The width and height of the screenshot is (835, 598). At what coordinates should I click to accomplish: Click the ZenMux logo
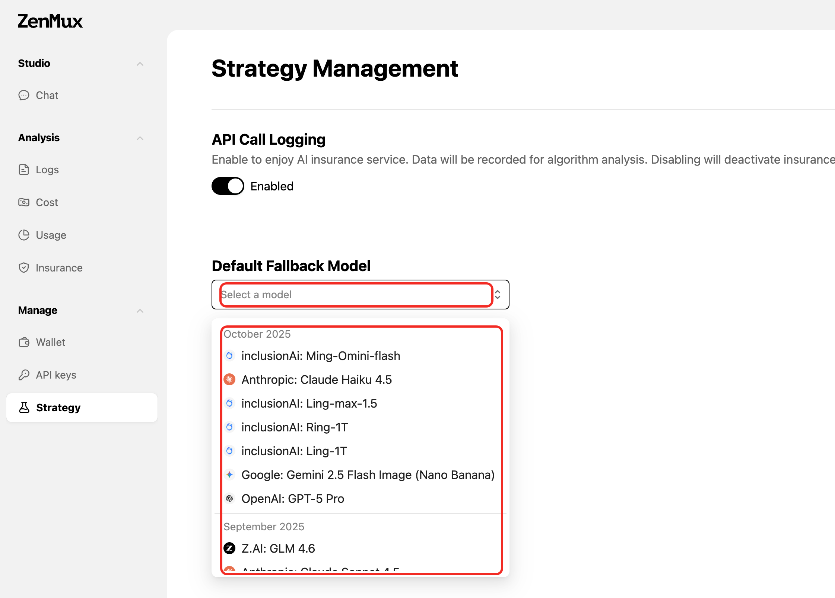[x=50, y=21]
